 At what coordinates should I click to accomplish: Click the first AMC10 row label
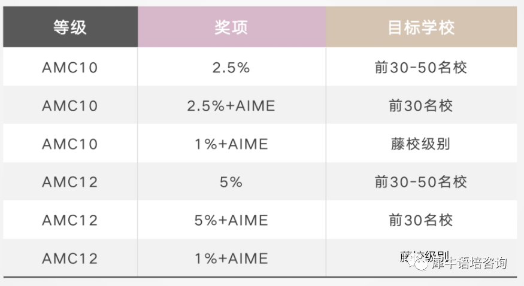70,68
